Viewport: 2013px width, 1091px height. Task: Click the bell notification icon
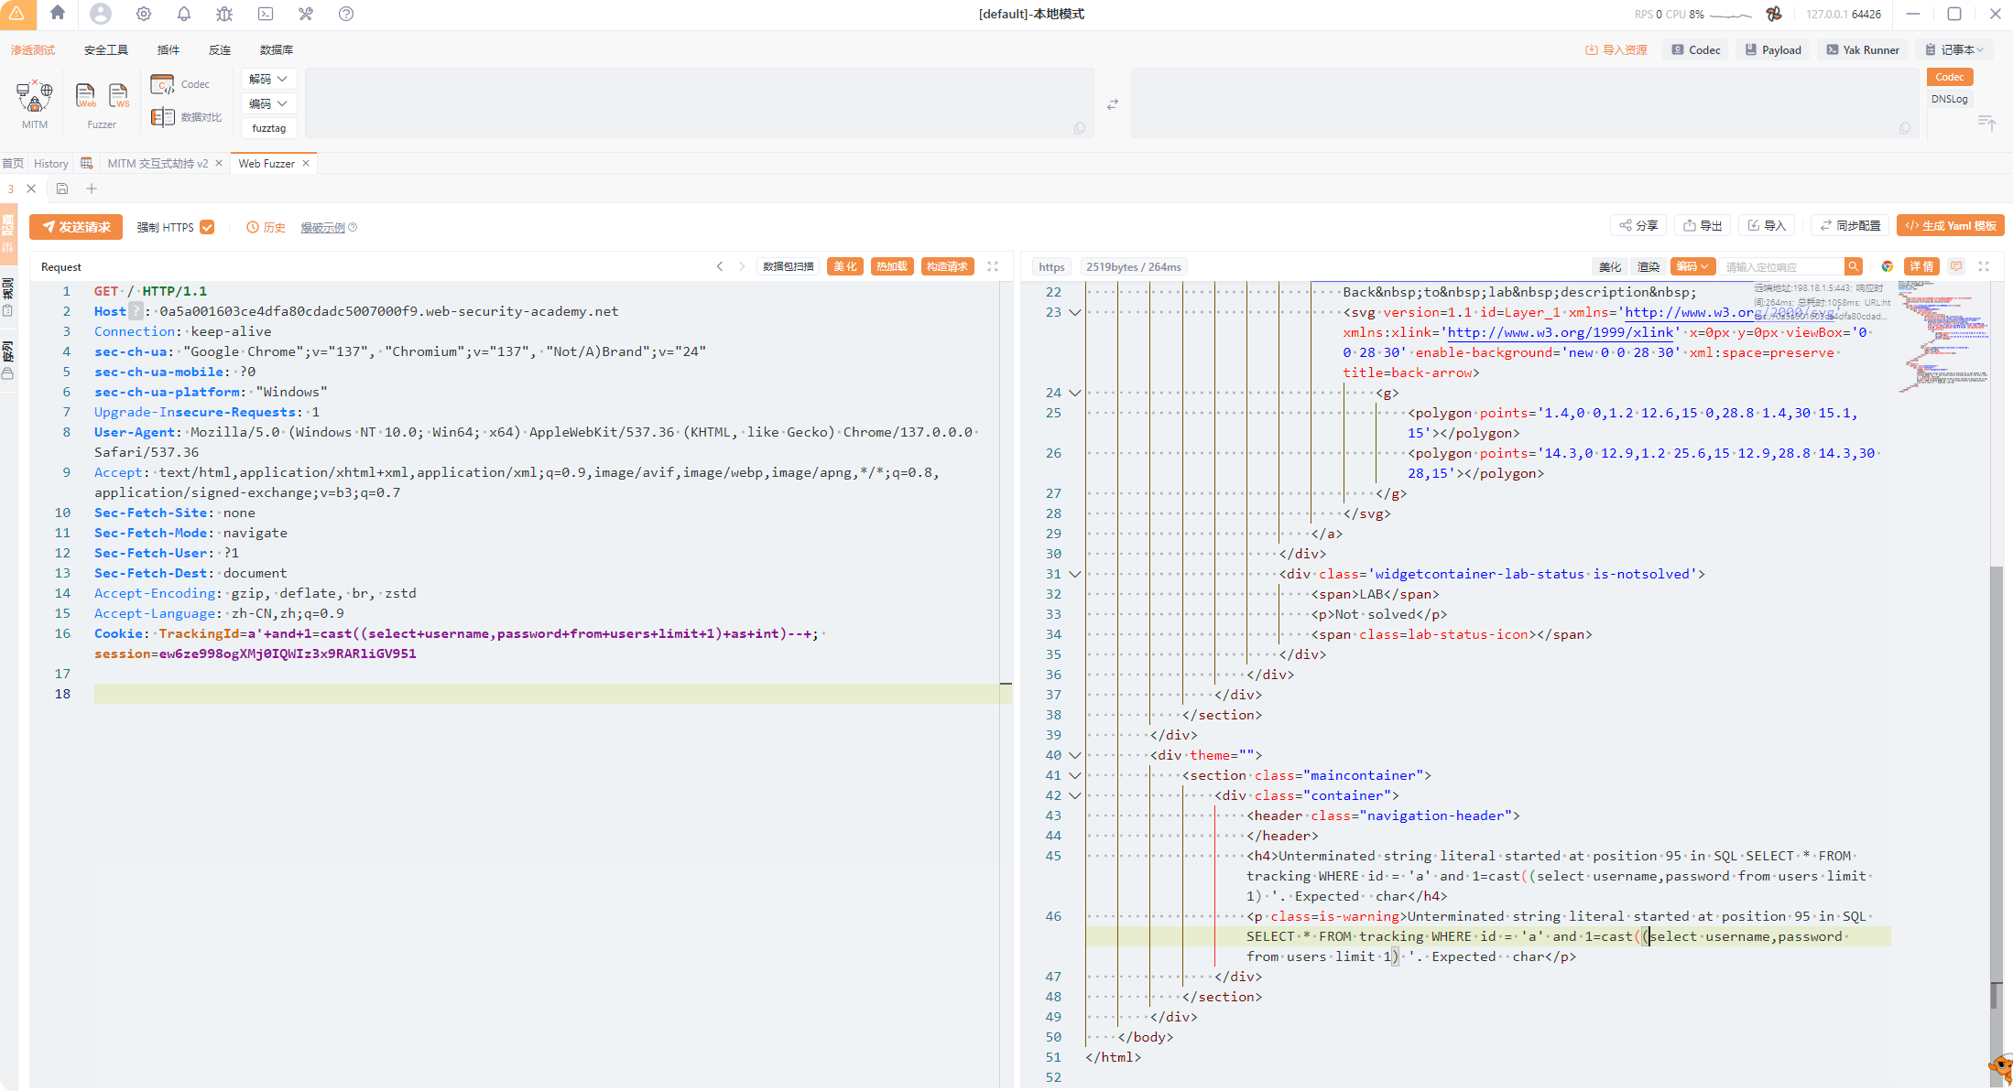[x=184, y=14]
